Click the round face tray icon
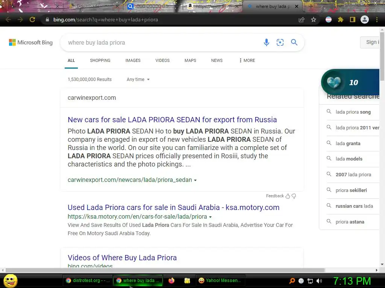This screenshot has width=385, height=288. point(301,281)
